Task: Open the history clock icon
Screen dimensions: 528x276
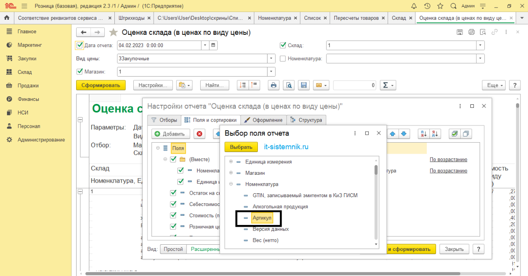Action: [x=427, y=6]
